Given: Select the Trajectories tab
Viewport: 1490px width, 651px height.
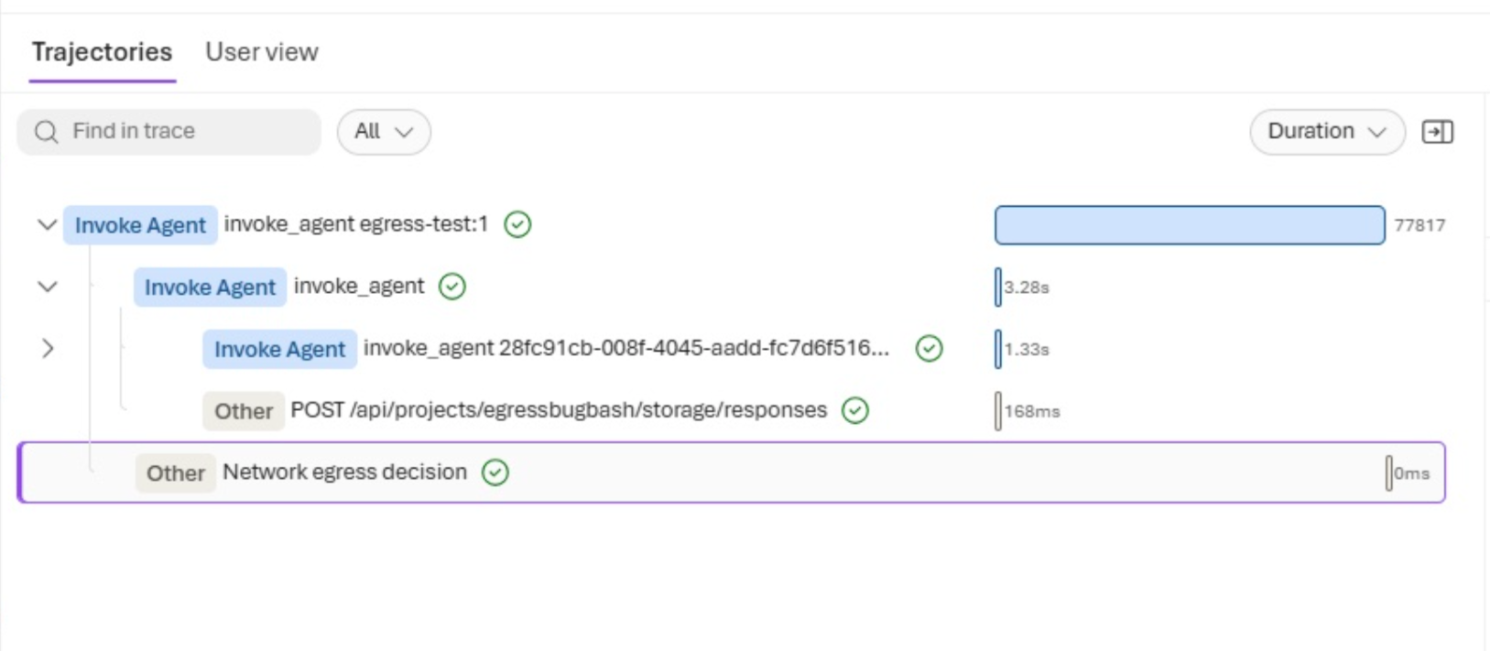Looking at the screenshot, I should (x=102, y=52).
